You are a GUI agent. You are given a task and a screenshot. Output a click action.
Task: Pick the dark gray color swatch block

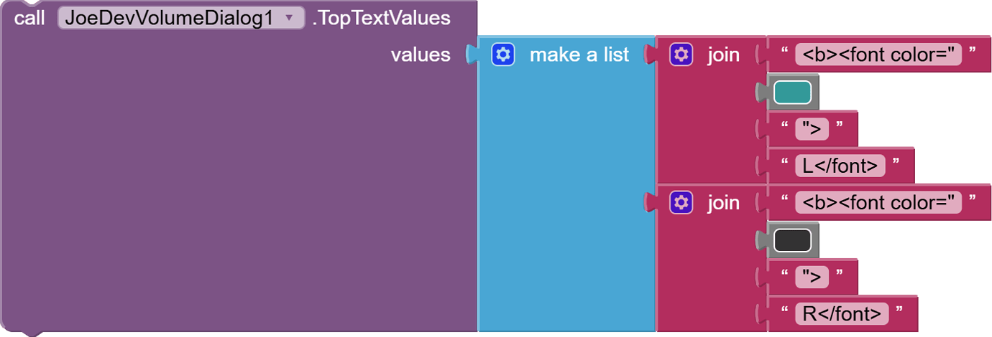point(792,240)
